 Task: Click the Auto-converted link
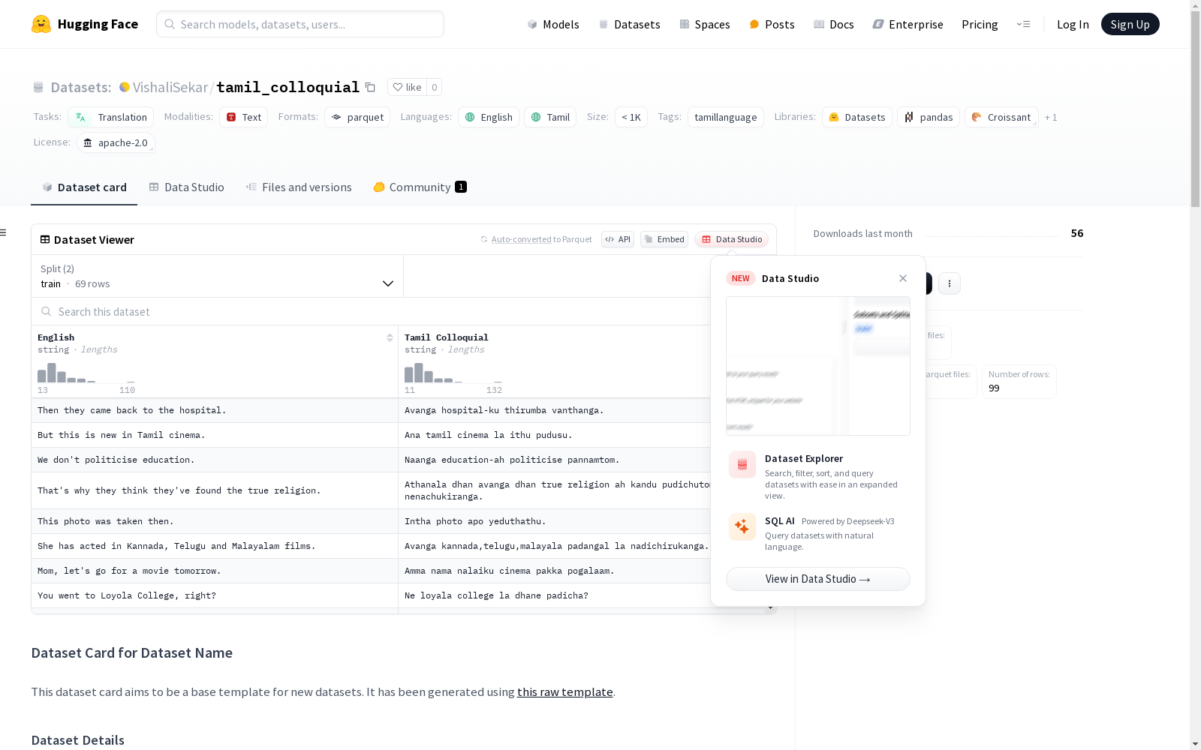[x=521, y=239]
